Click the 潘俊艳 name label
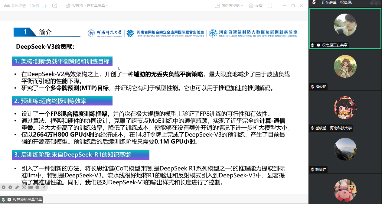Viewport: 382px width, 204px height. point(321,87)
